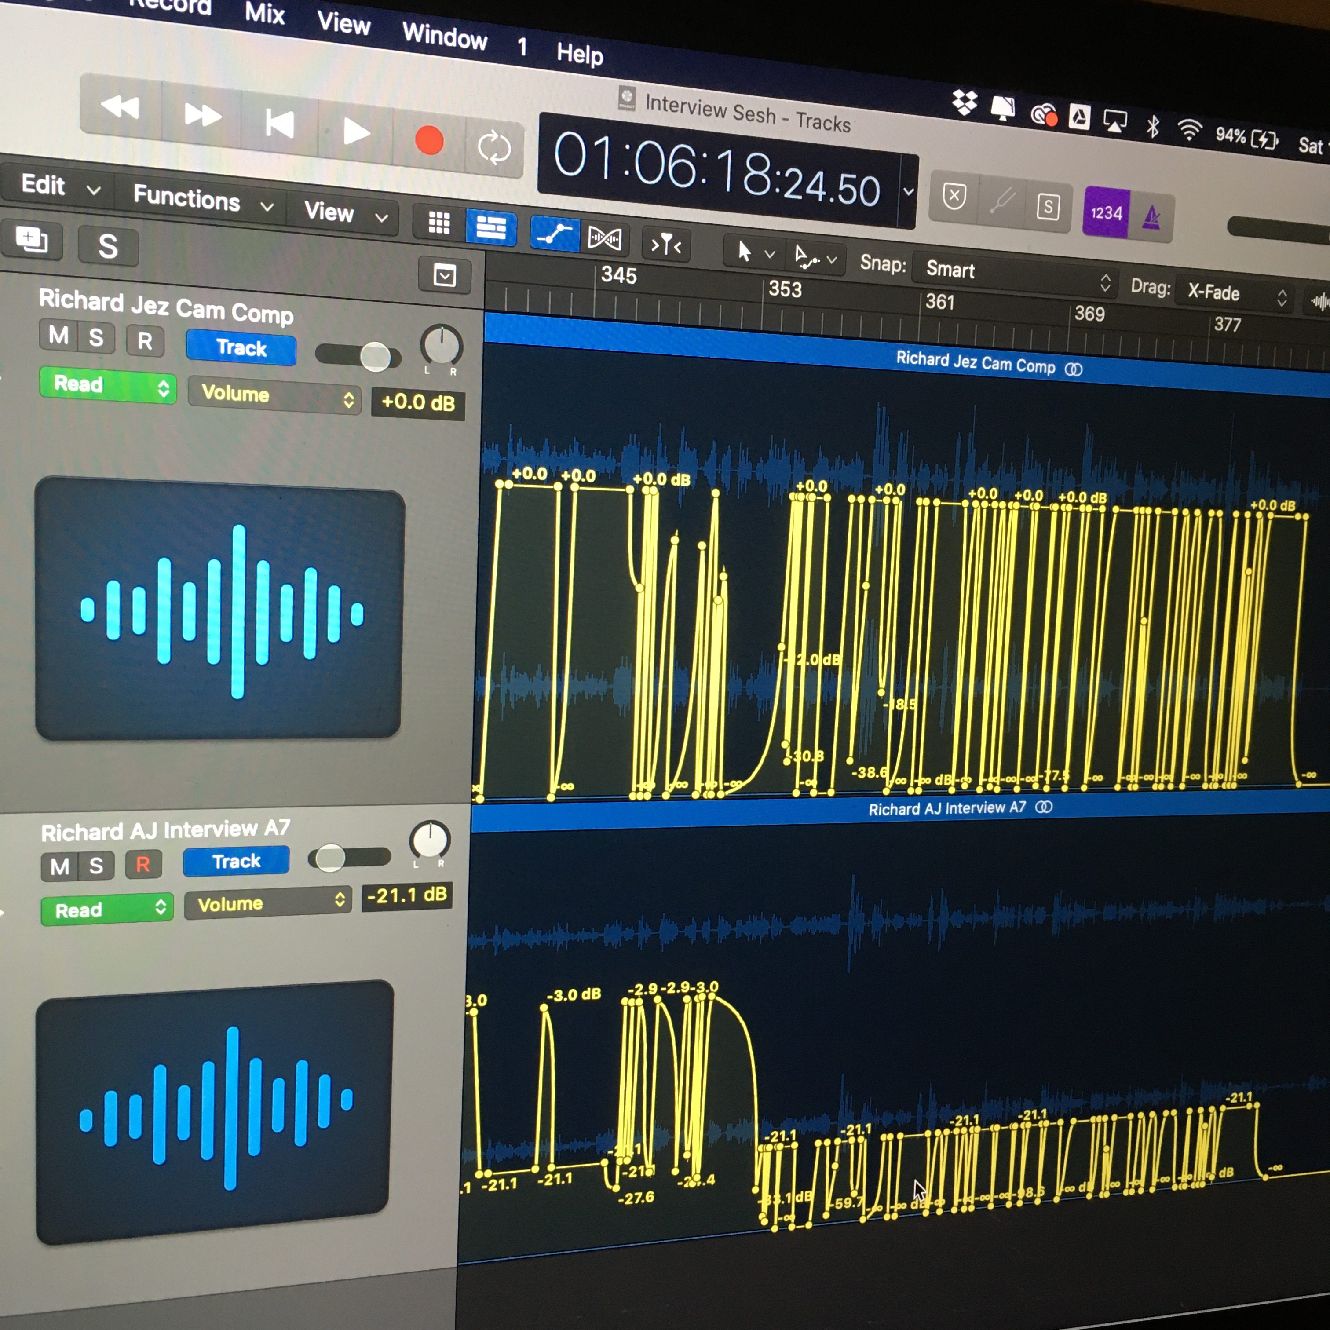Solo the Richard AJ Interview A7 track
The width and height of the screenshot is (1330, 1330).
96,866
